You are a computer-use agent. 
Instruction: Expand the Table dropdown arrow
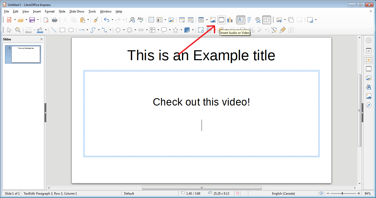[x=207, y=20]
